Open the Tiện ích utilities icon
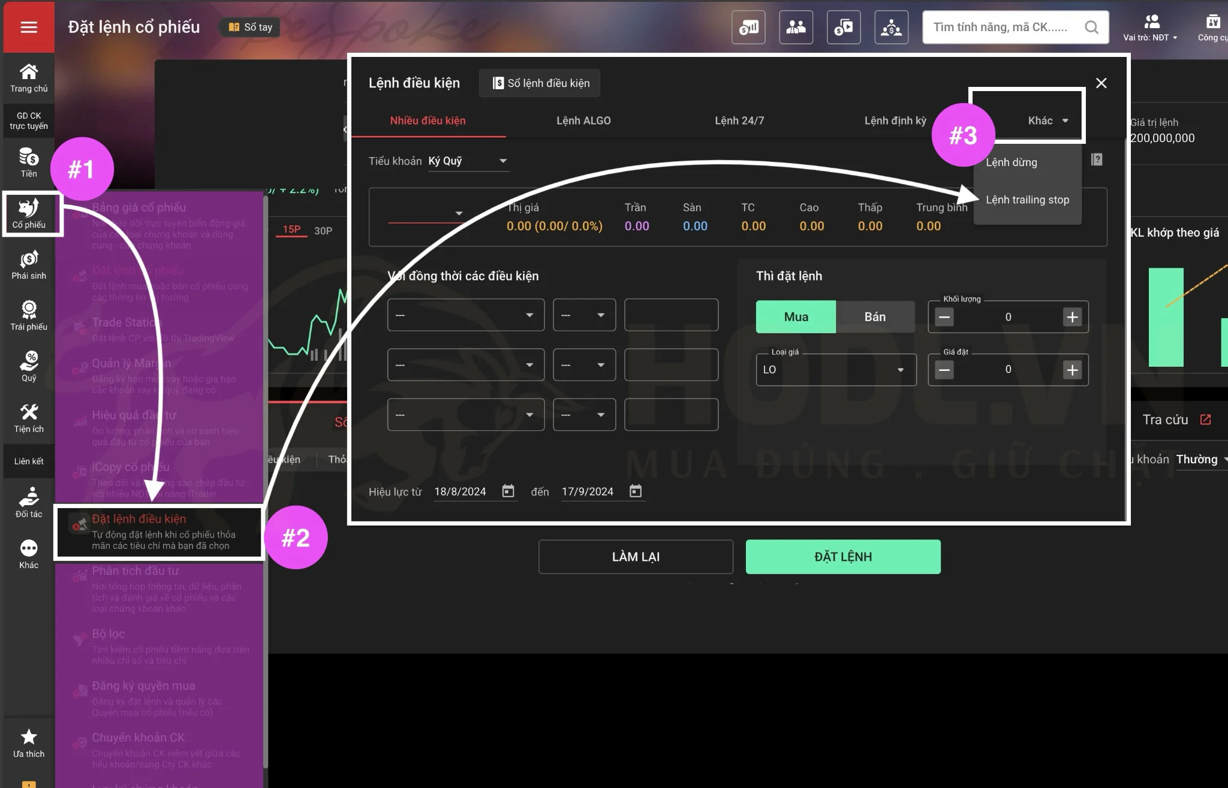 point(29,418)
